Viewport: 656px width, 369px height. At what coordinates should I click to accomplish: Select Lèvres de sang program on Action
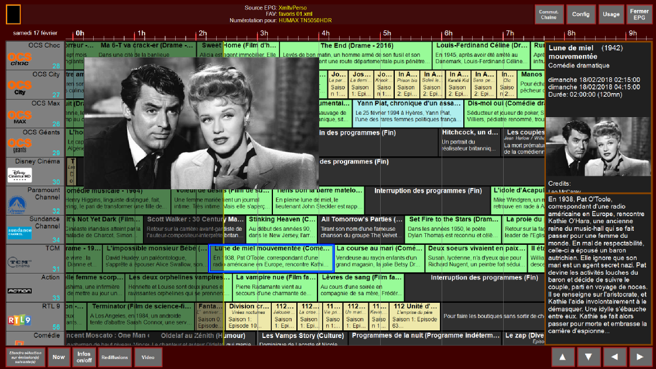(x=361, y=287)
